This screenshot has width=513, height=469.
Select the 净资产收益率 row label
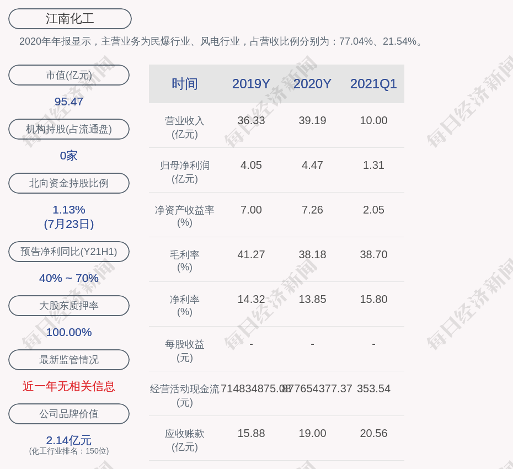point(185,216)
